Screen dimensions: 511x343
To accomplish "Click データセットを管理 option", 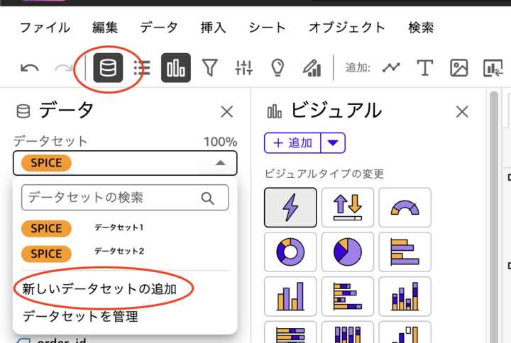I will pyautogui.click(x=80, y=316).
